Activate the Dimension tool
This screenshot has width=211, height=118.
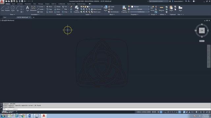33,8
